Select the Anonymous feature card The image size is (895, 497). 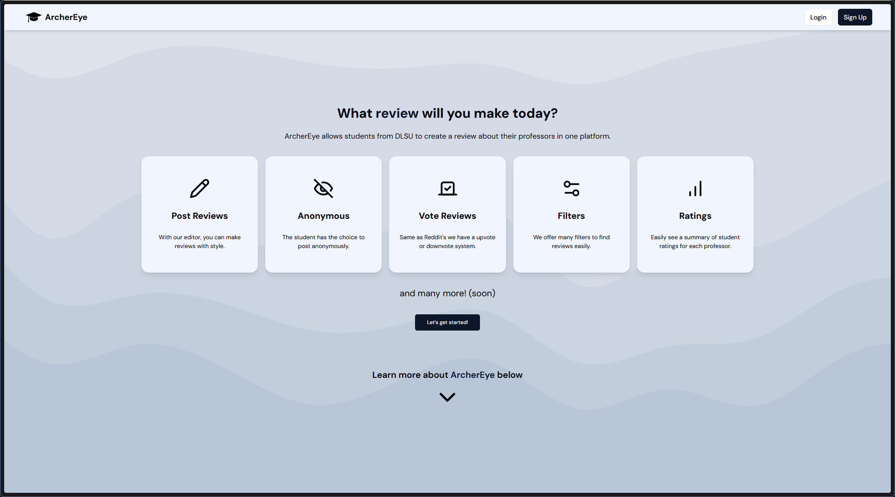pos(323,214)
